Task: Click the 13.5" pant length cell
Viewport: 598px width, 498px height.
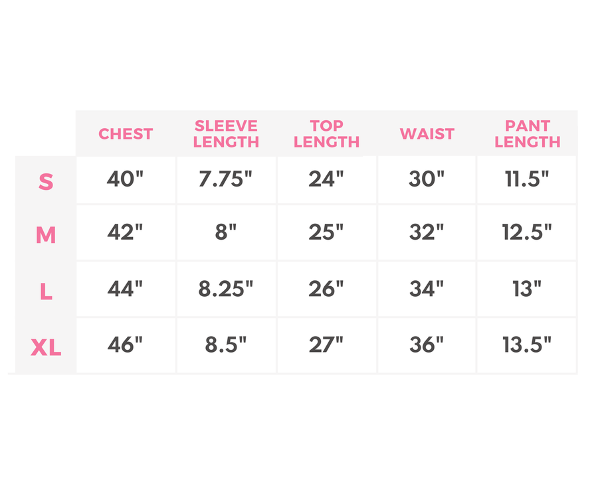Action: [x=528, y=345]
